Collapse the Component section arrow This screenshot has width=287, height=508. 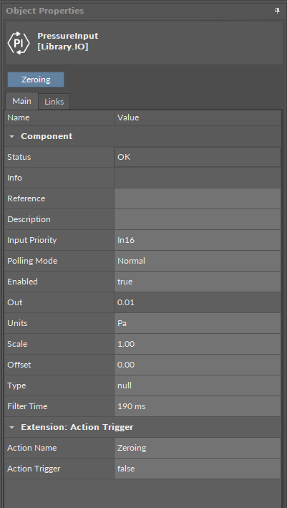pyautogui.click(x=12, y=136)
